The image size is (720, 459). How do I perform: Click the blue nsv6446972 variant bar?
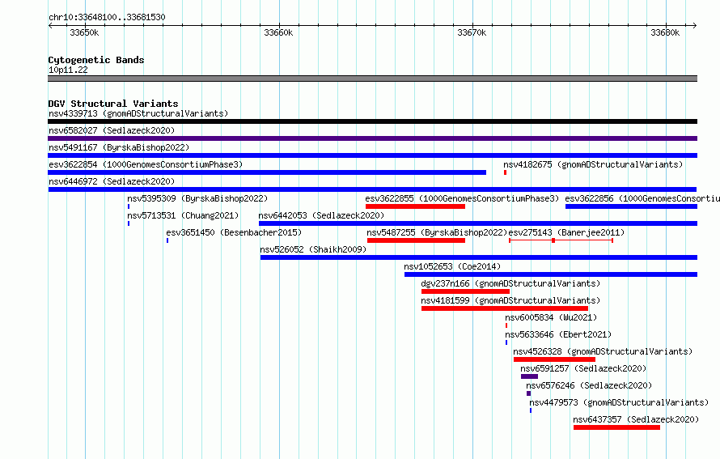point(372,189)
